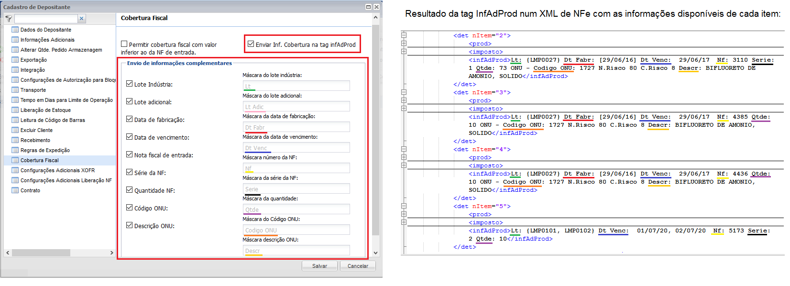
Task: Click the icon beside Dados do Depositante
Action: point(15,30)
